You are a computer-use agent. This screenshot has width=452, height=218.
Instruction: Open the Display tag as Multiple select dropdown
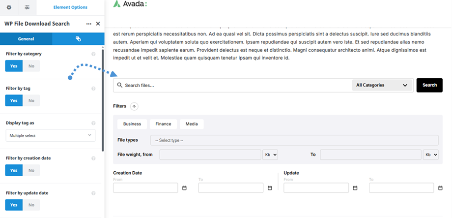click(51, 135)
